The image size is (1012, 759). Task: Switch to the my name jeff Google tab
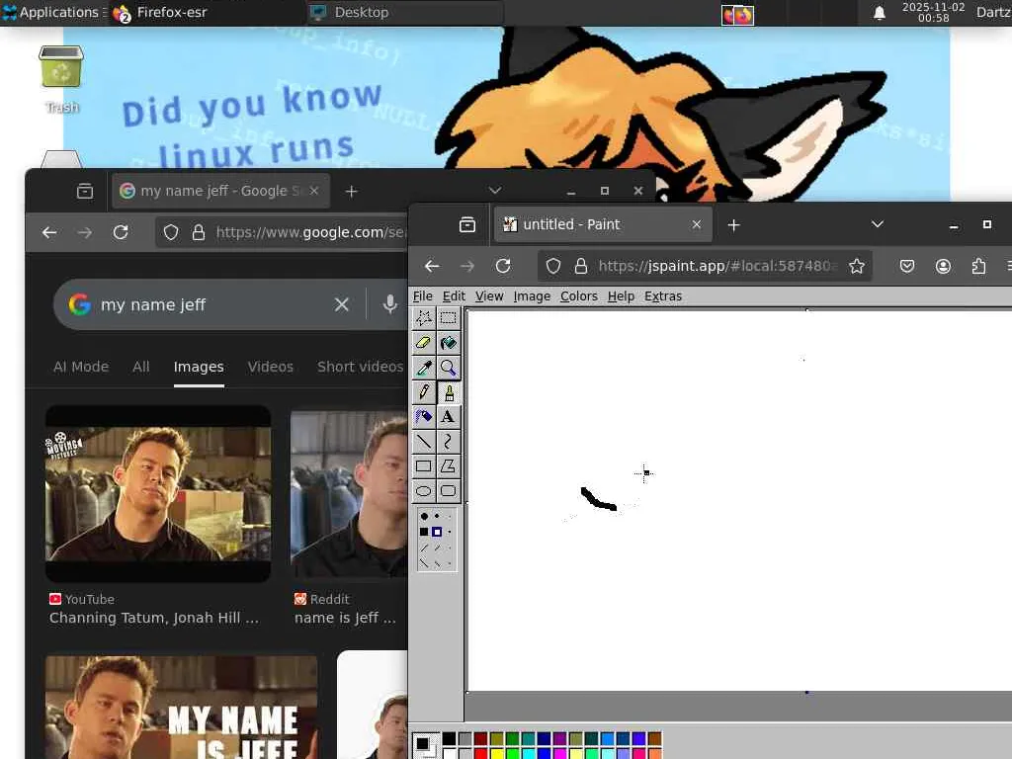pos(220,191)
